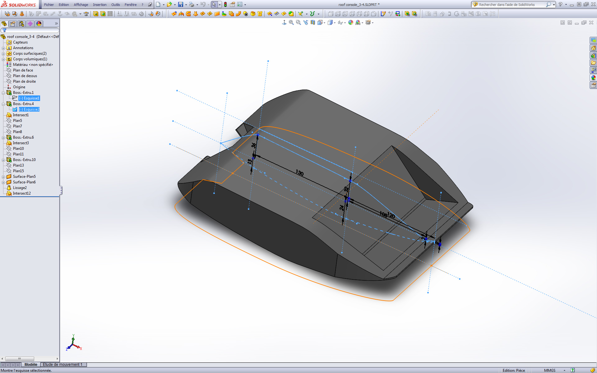597x373 pixels.
Task: Edit appearance color ball in view toolbar
Action: [x=351, y=22]
